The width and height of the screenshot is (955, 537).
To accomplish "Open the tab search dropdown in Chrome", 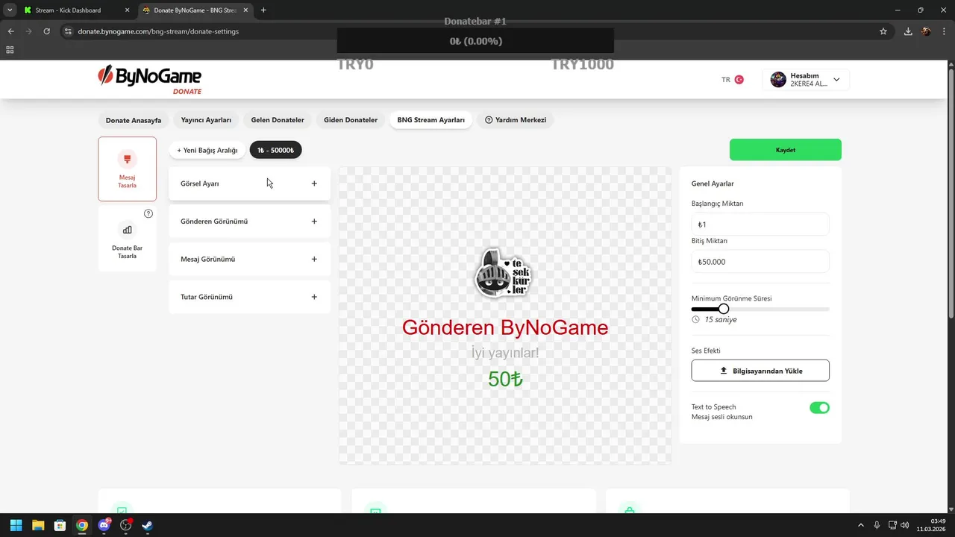I will tap(10, 10).
